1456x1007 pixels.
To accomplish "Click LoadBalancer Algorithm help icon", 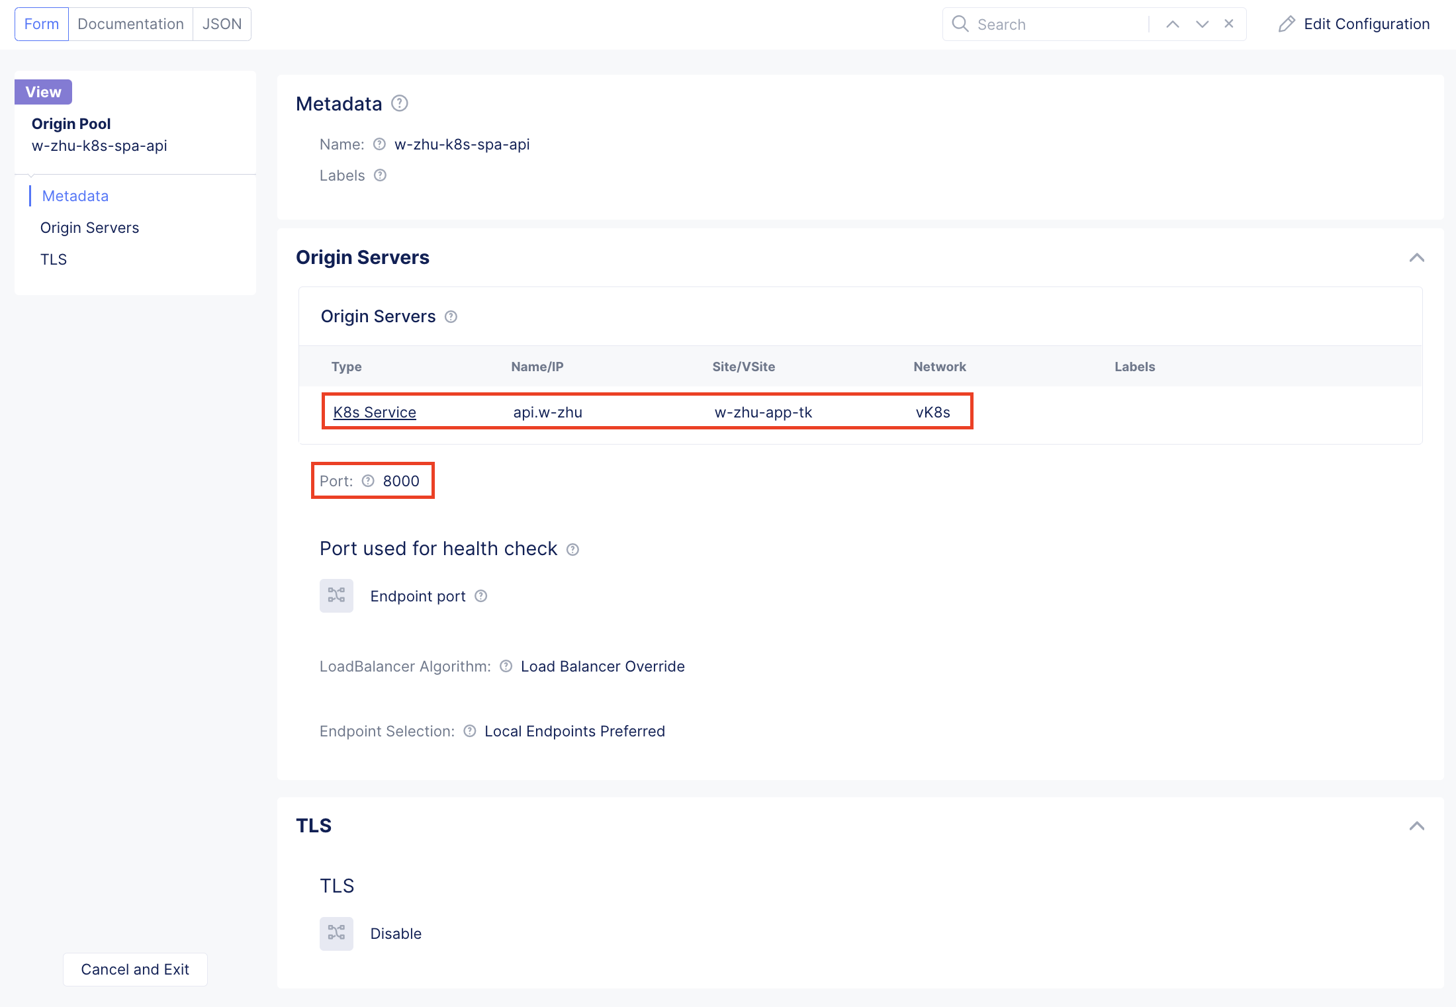I will (506, 666).
